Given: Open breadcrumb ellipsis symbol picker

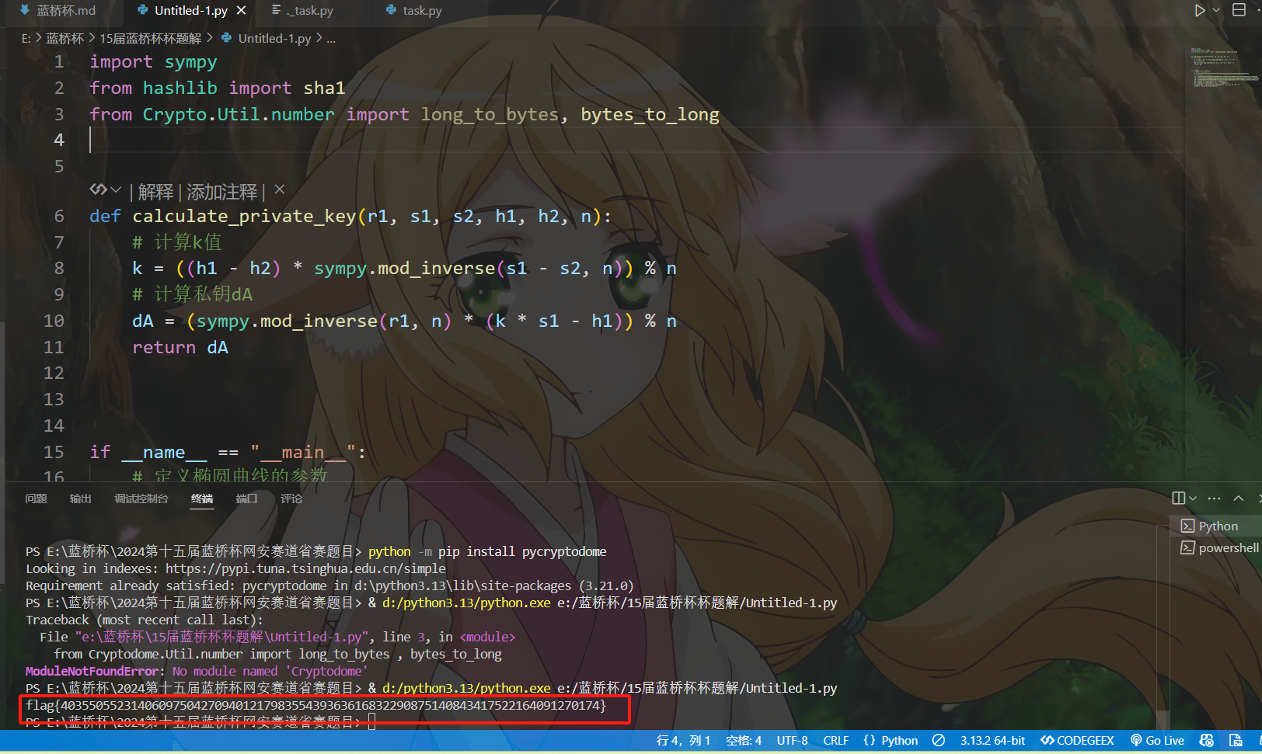Looking at the screenshot, I should point(331,38).
